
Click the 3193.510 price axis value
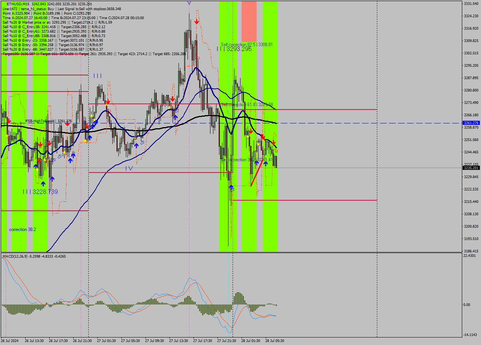click(x=471, y=238)
